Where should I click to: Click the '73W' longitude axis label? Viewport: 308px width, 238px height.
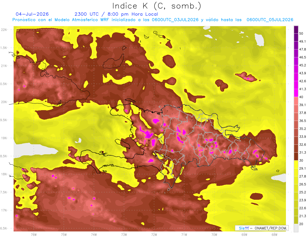[x=124, y=235]
